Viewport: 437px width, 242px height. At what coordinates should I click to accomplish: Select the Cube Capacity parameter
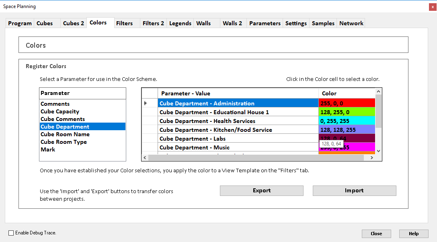[82, 111]
